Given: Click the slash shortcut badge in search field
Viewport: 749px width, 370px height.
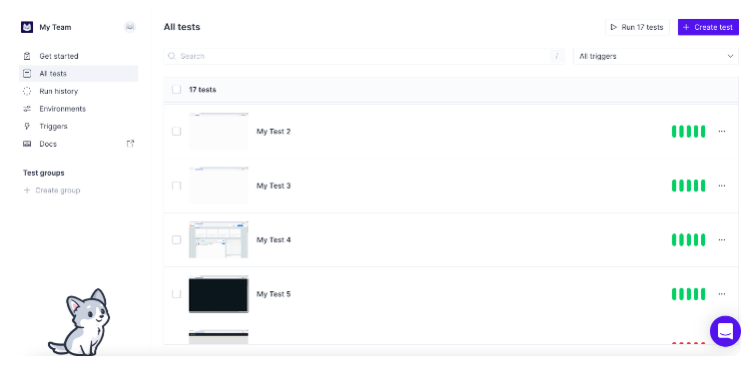Looking at the screenshot, I should click(556, 56).
